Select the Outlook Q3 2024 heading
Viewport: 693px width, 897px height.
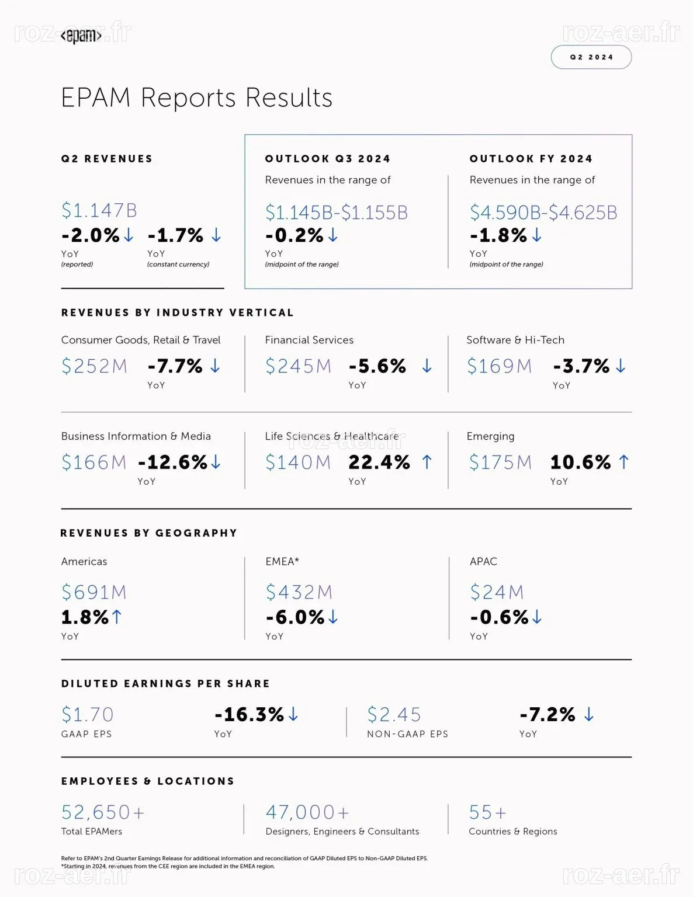(x=328, y=159)
